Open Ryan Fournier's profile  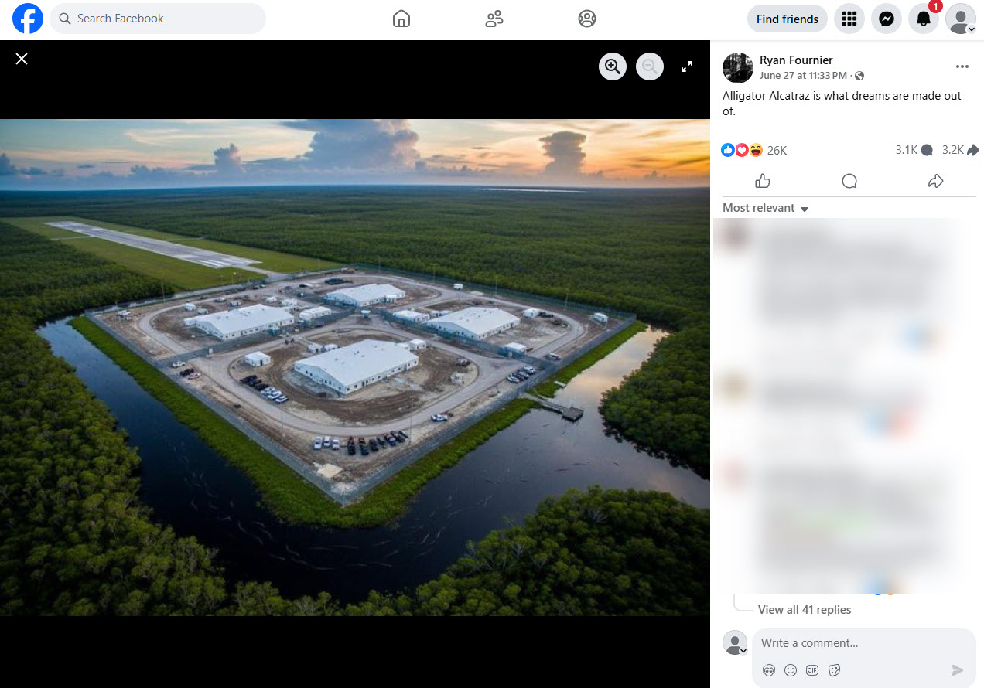coord(796,60)
